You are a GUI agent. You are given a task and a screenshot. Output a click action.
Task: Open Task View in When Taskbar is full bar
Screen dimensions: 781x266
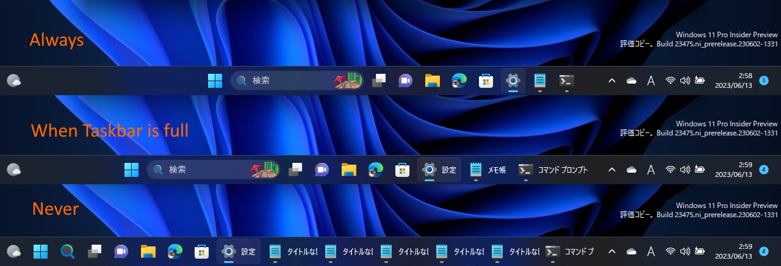click(296, 170)
